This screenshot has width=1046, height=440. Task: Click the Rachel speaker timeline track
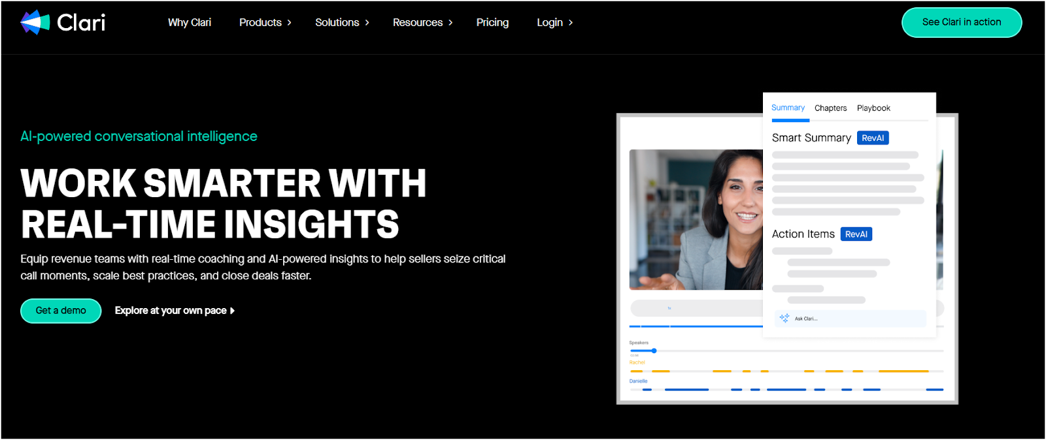pos(786,371)
